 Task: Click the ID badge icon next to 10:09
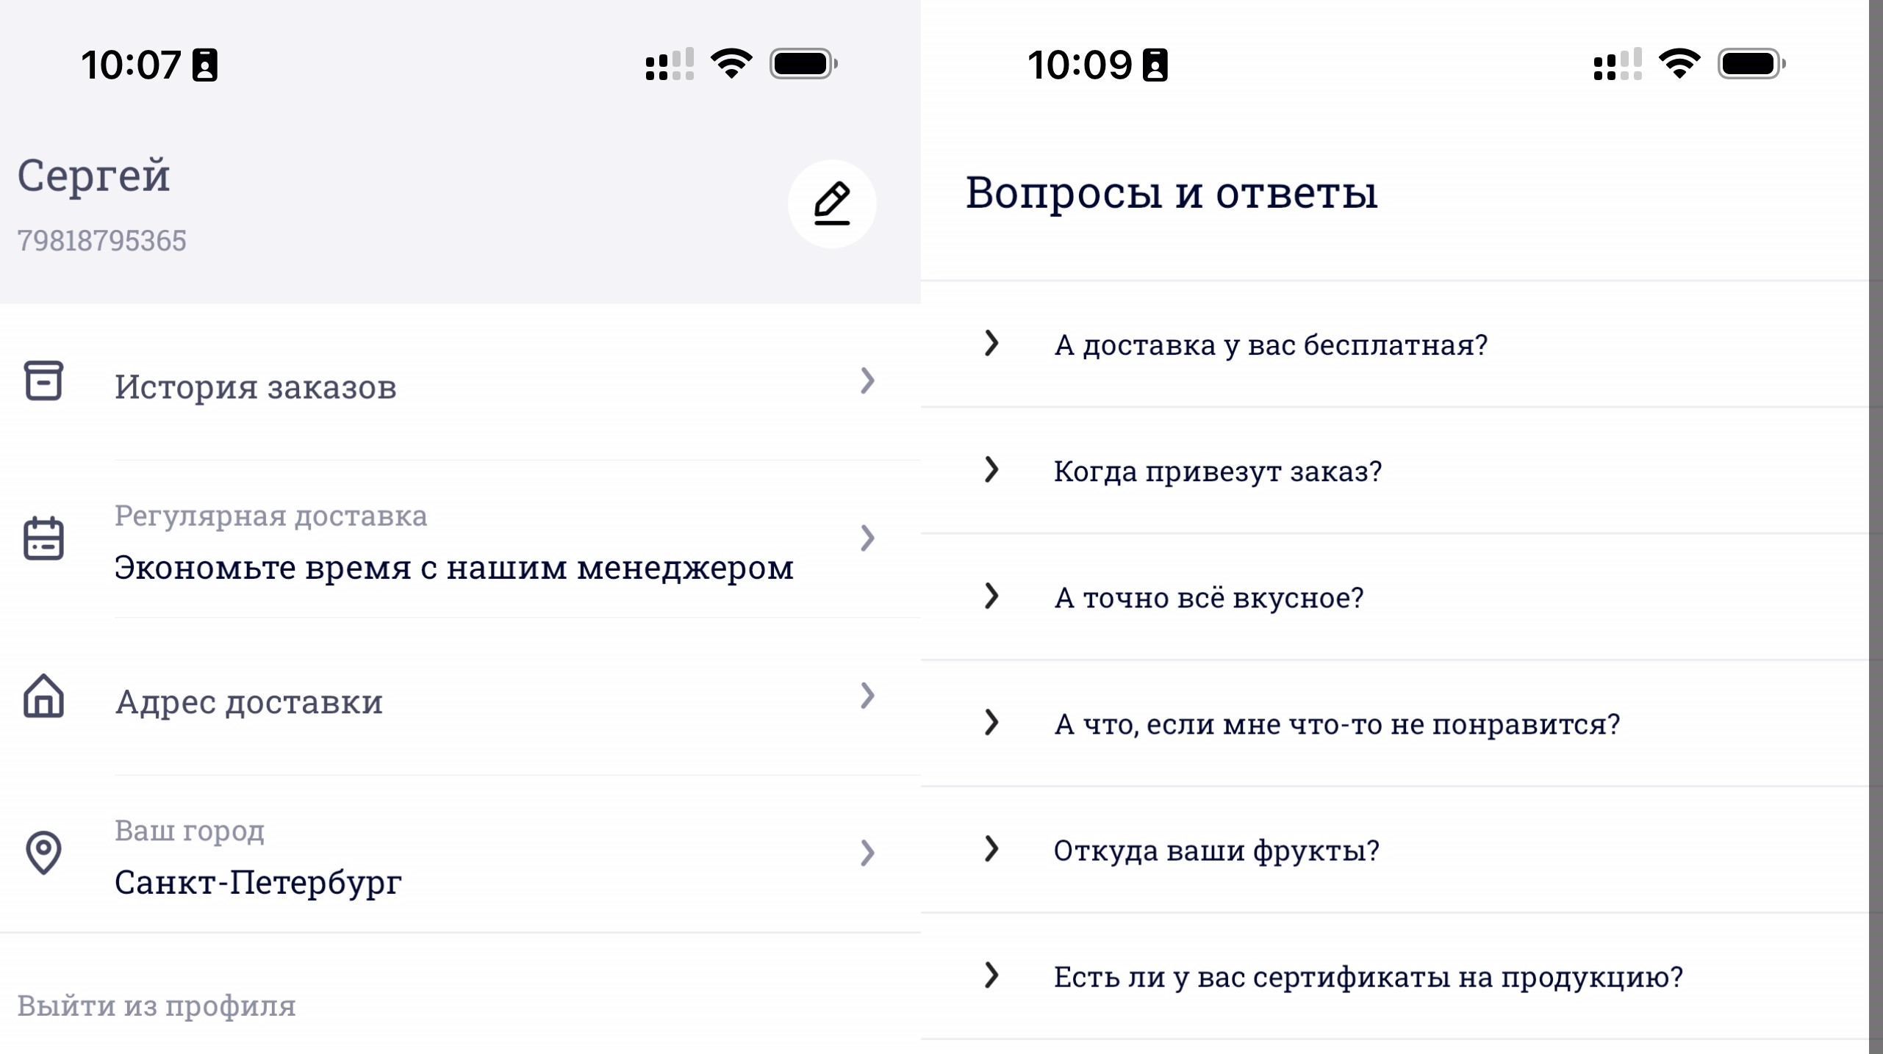coord(1155,65)
